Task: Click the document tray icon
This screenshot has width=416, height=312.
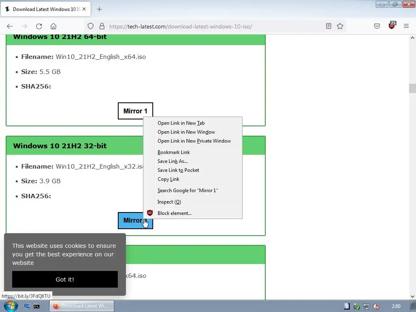Action: pyautogui.click(x=347, y=306)
